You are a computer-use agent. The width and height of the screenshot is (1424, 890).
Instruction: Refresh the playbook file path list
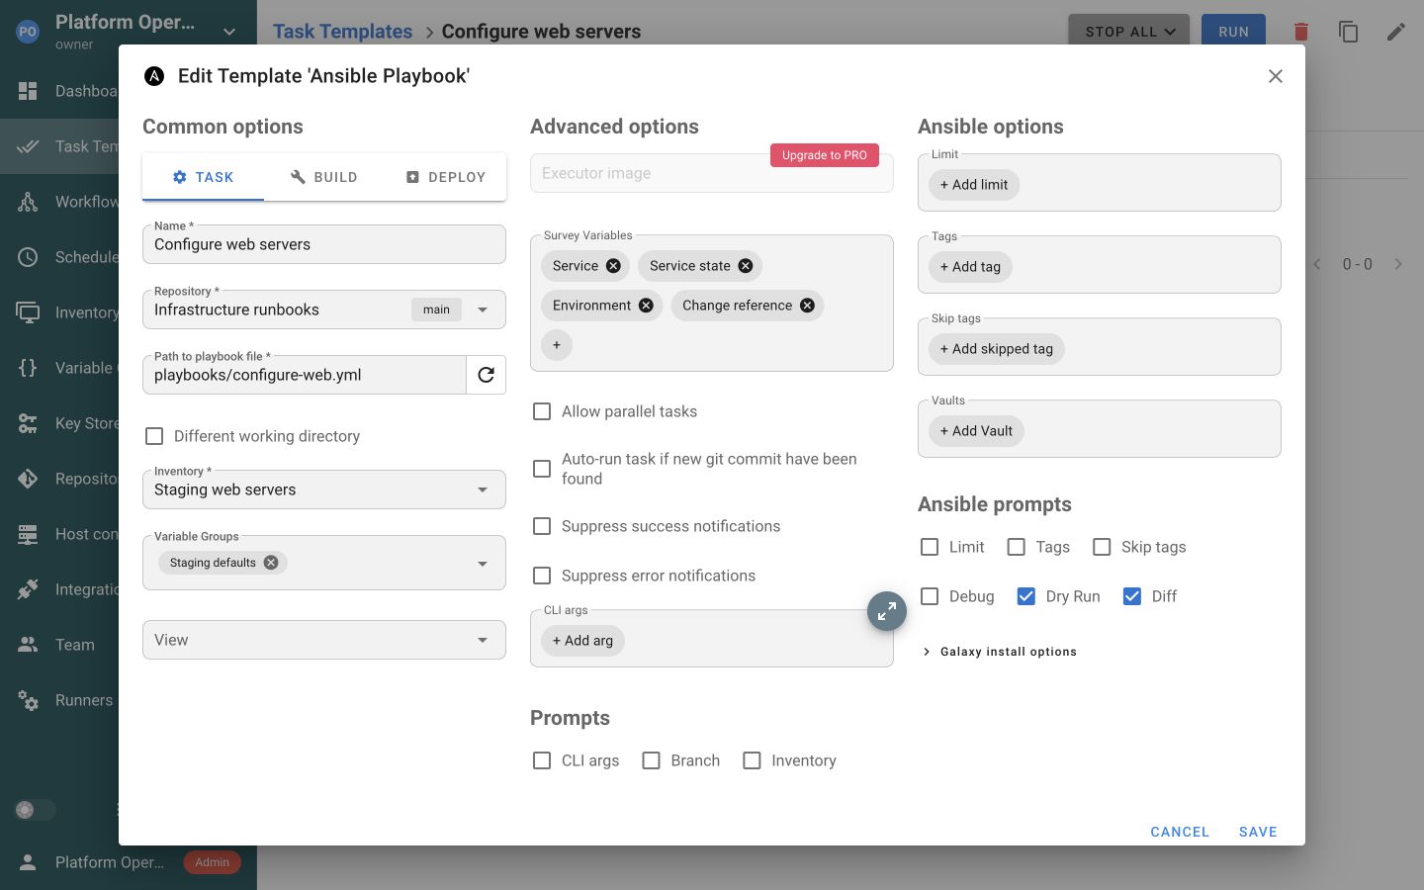tap(486, 375)
